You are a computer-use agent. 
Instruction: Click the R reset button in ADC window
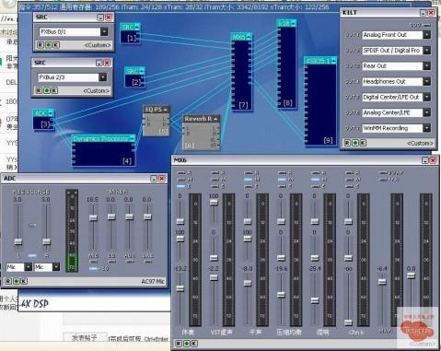pos(8,281)
